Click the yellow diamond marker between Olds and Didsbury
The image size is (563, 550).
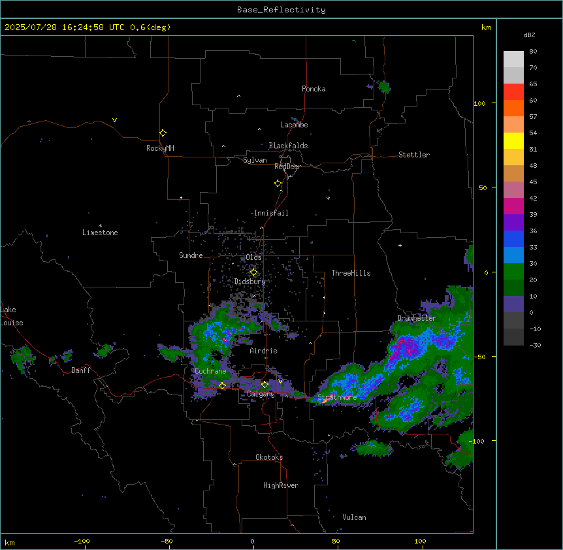(253, 272)
